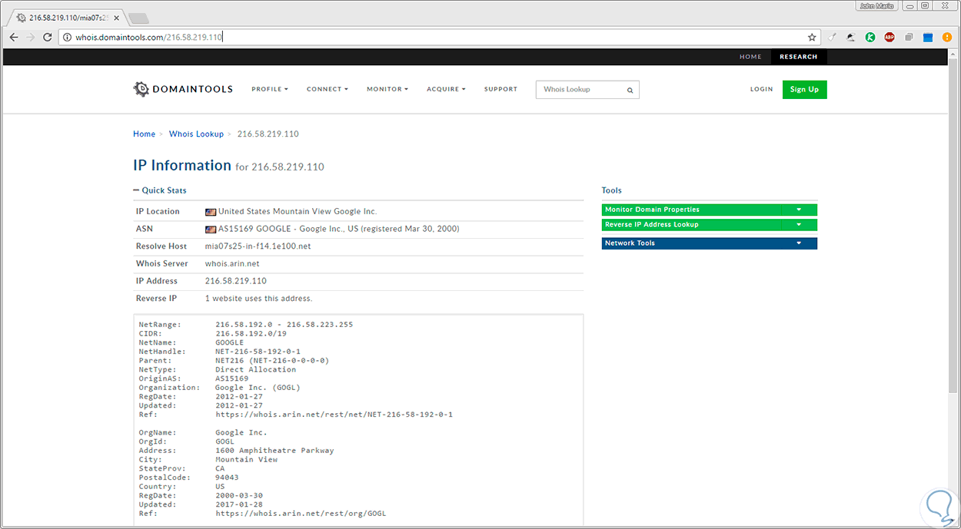Viewport: 961px width, 529px height.
Task: Open the Acquire dropdown menu
Action: [x=446, y=89]
